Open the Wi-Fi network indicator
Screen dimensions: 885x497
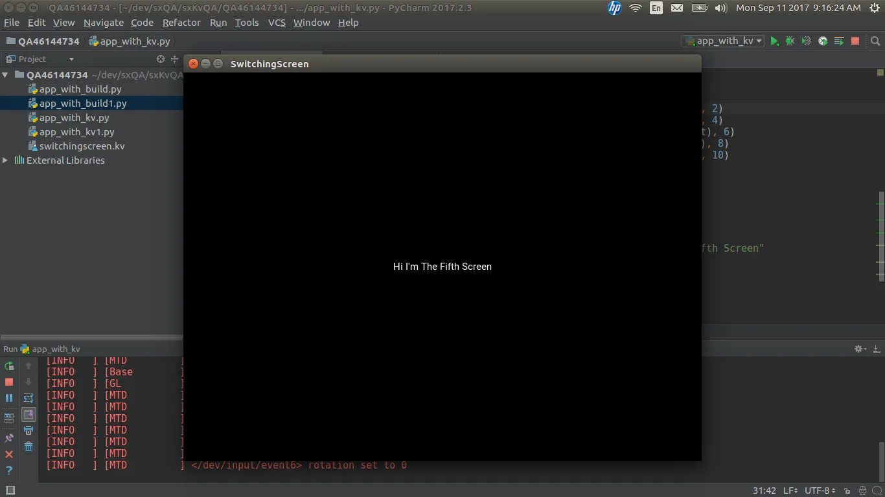[635, 8]
